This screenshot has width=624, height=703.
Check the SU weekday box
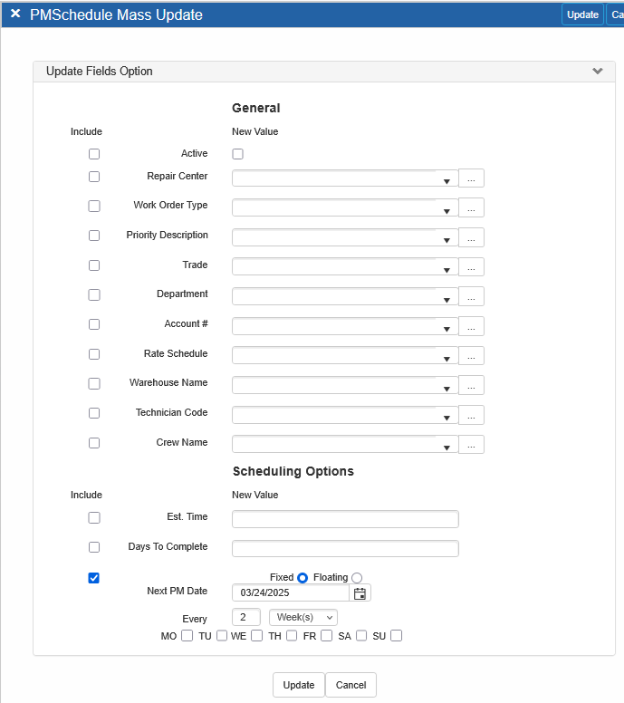pyautogui.click(x=397, y=636)
